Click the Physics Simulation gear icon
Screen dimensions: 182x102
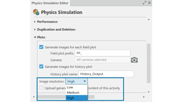[36, 12]
